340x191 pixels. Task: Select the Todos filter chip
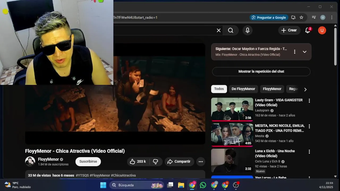219,89
